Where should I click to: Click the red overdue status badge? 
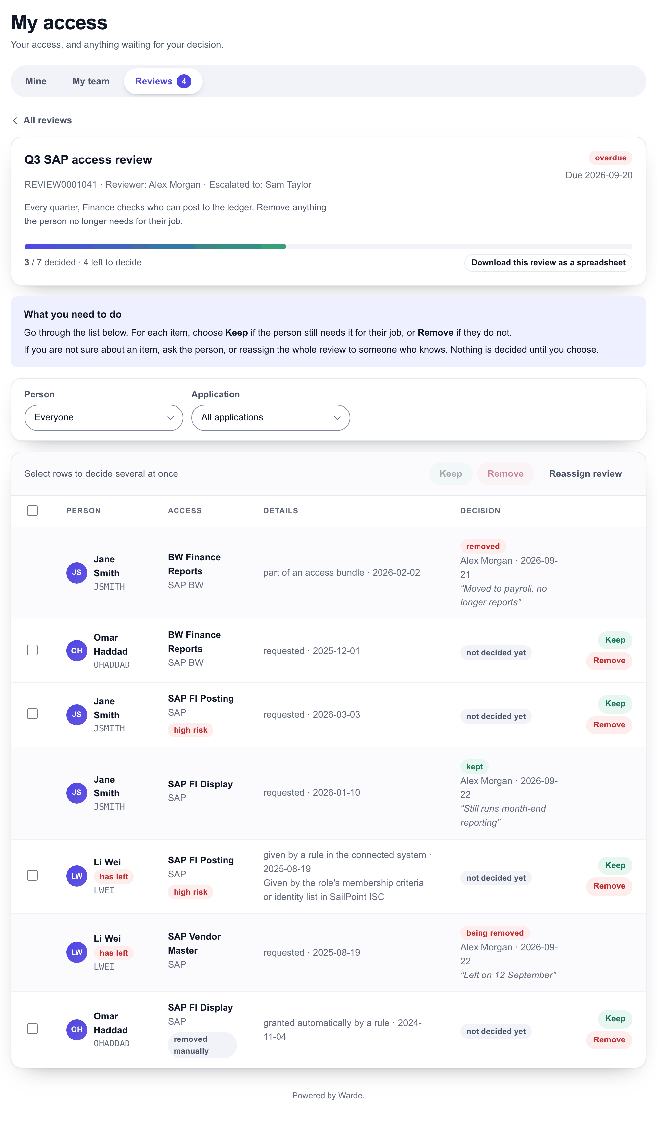(x=610, y=158)
